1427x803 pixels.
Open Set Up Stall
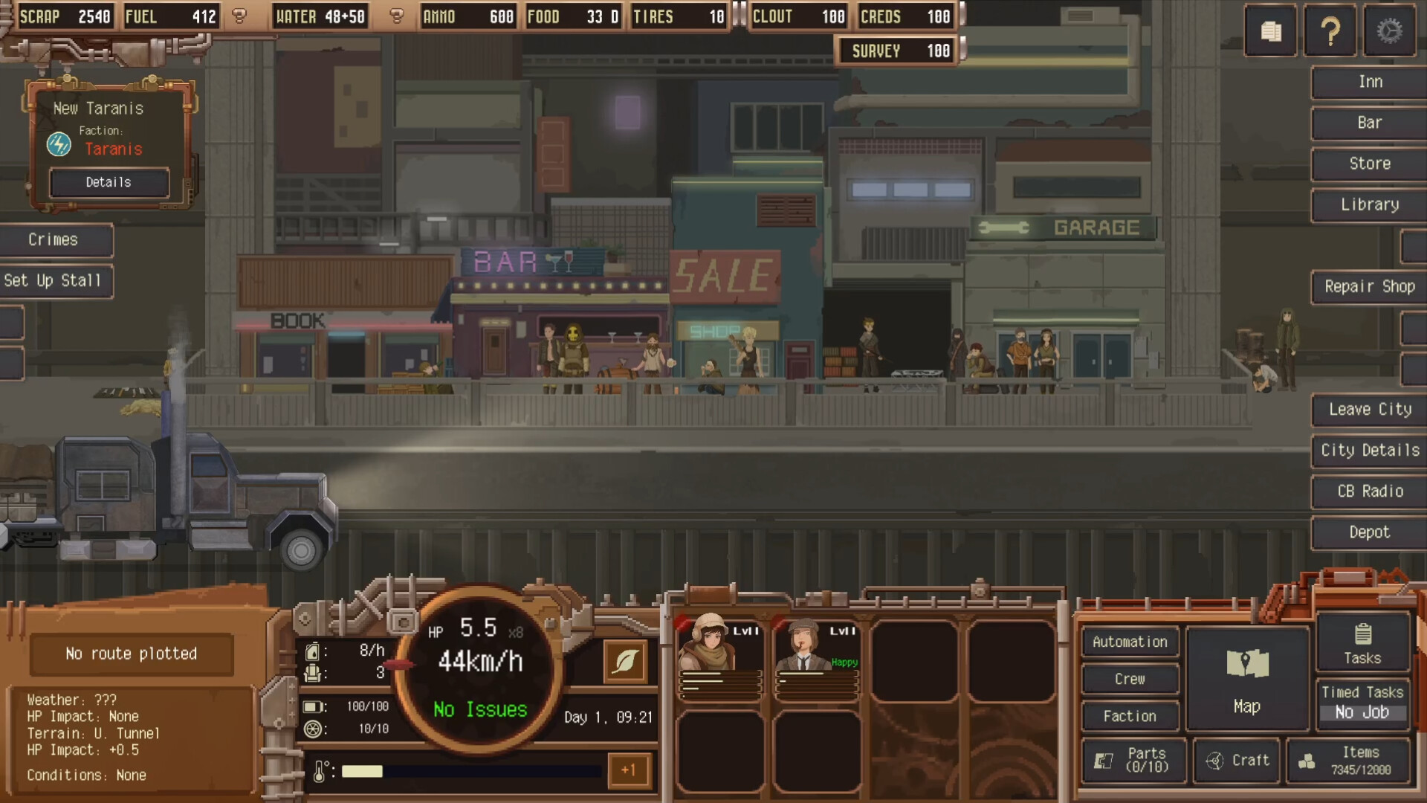click(x=54, y=280)
